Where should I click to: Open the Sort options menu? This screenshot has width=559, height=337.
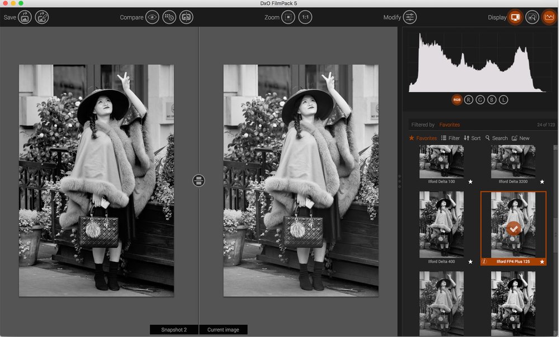(x=472, y=138)
